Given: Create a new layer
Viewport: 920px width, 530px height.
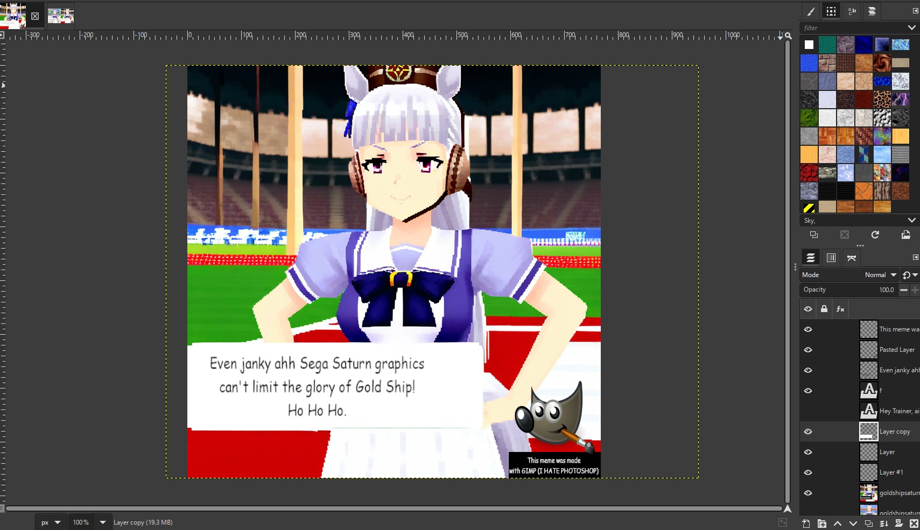Looking at the screenshot, I should (x=806, y=524).
